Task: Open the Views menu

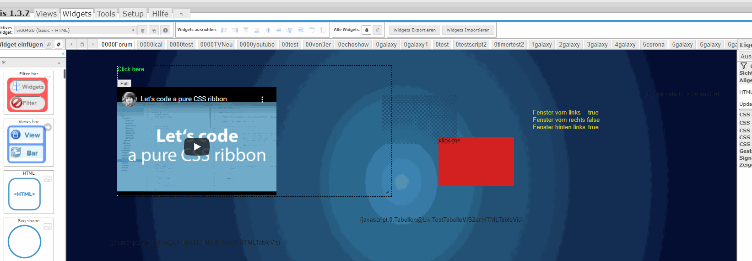Action: (46, 14)
